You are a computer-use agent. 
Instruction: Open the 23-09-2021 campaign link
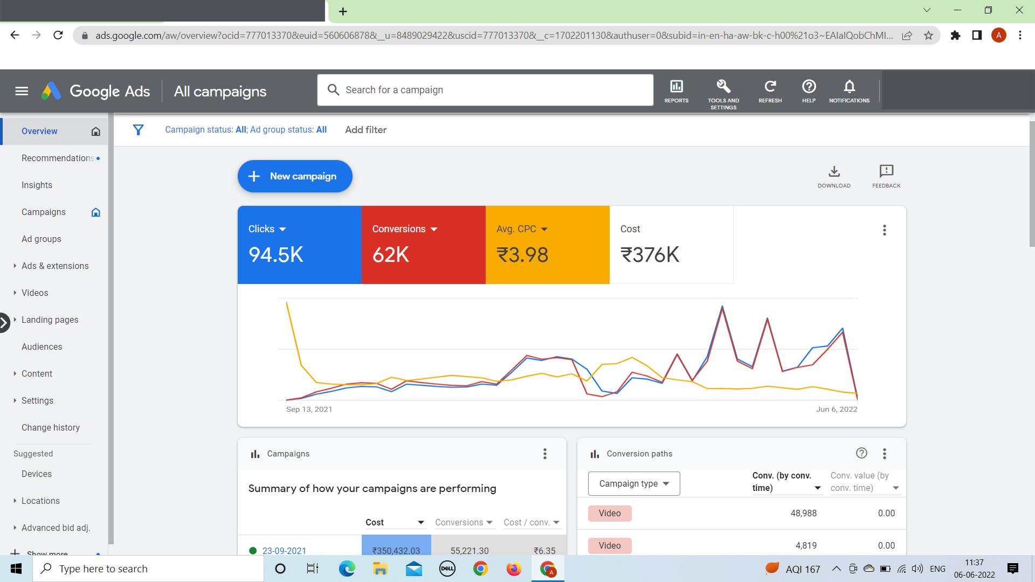pos(284,550)
